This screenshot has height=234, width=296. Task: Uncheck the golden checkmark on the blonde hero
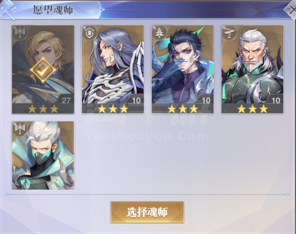click(x=43, y=70)
